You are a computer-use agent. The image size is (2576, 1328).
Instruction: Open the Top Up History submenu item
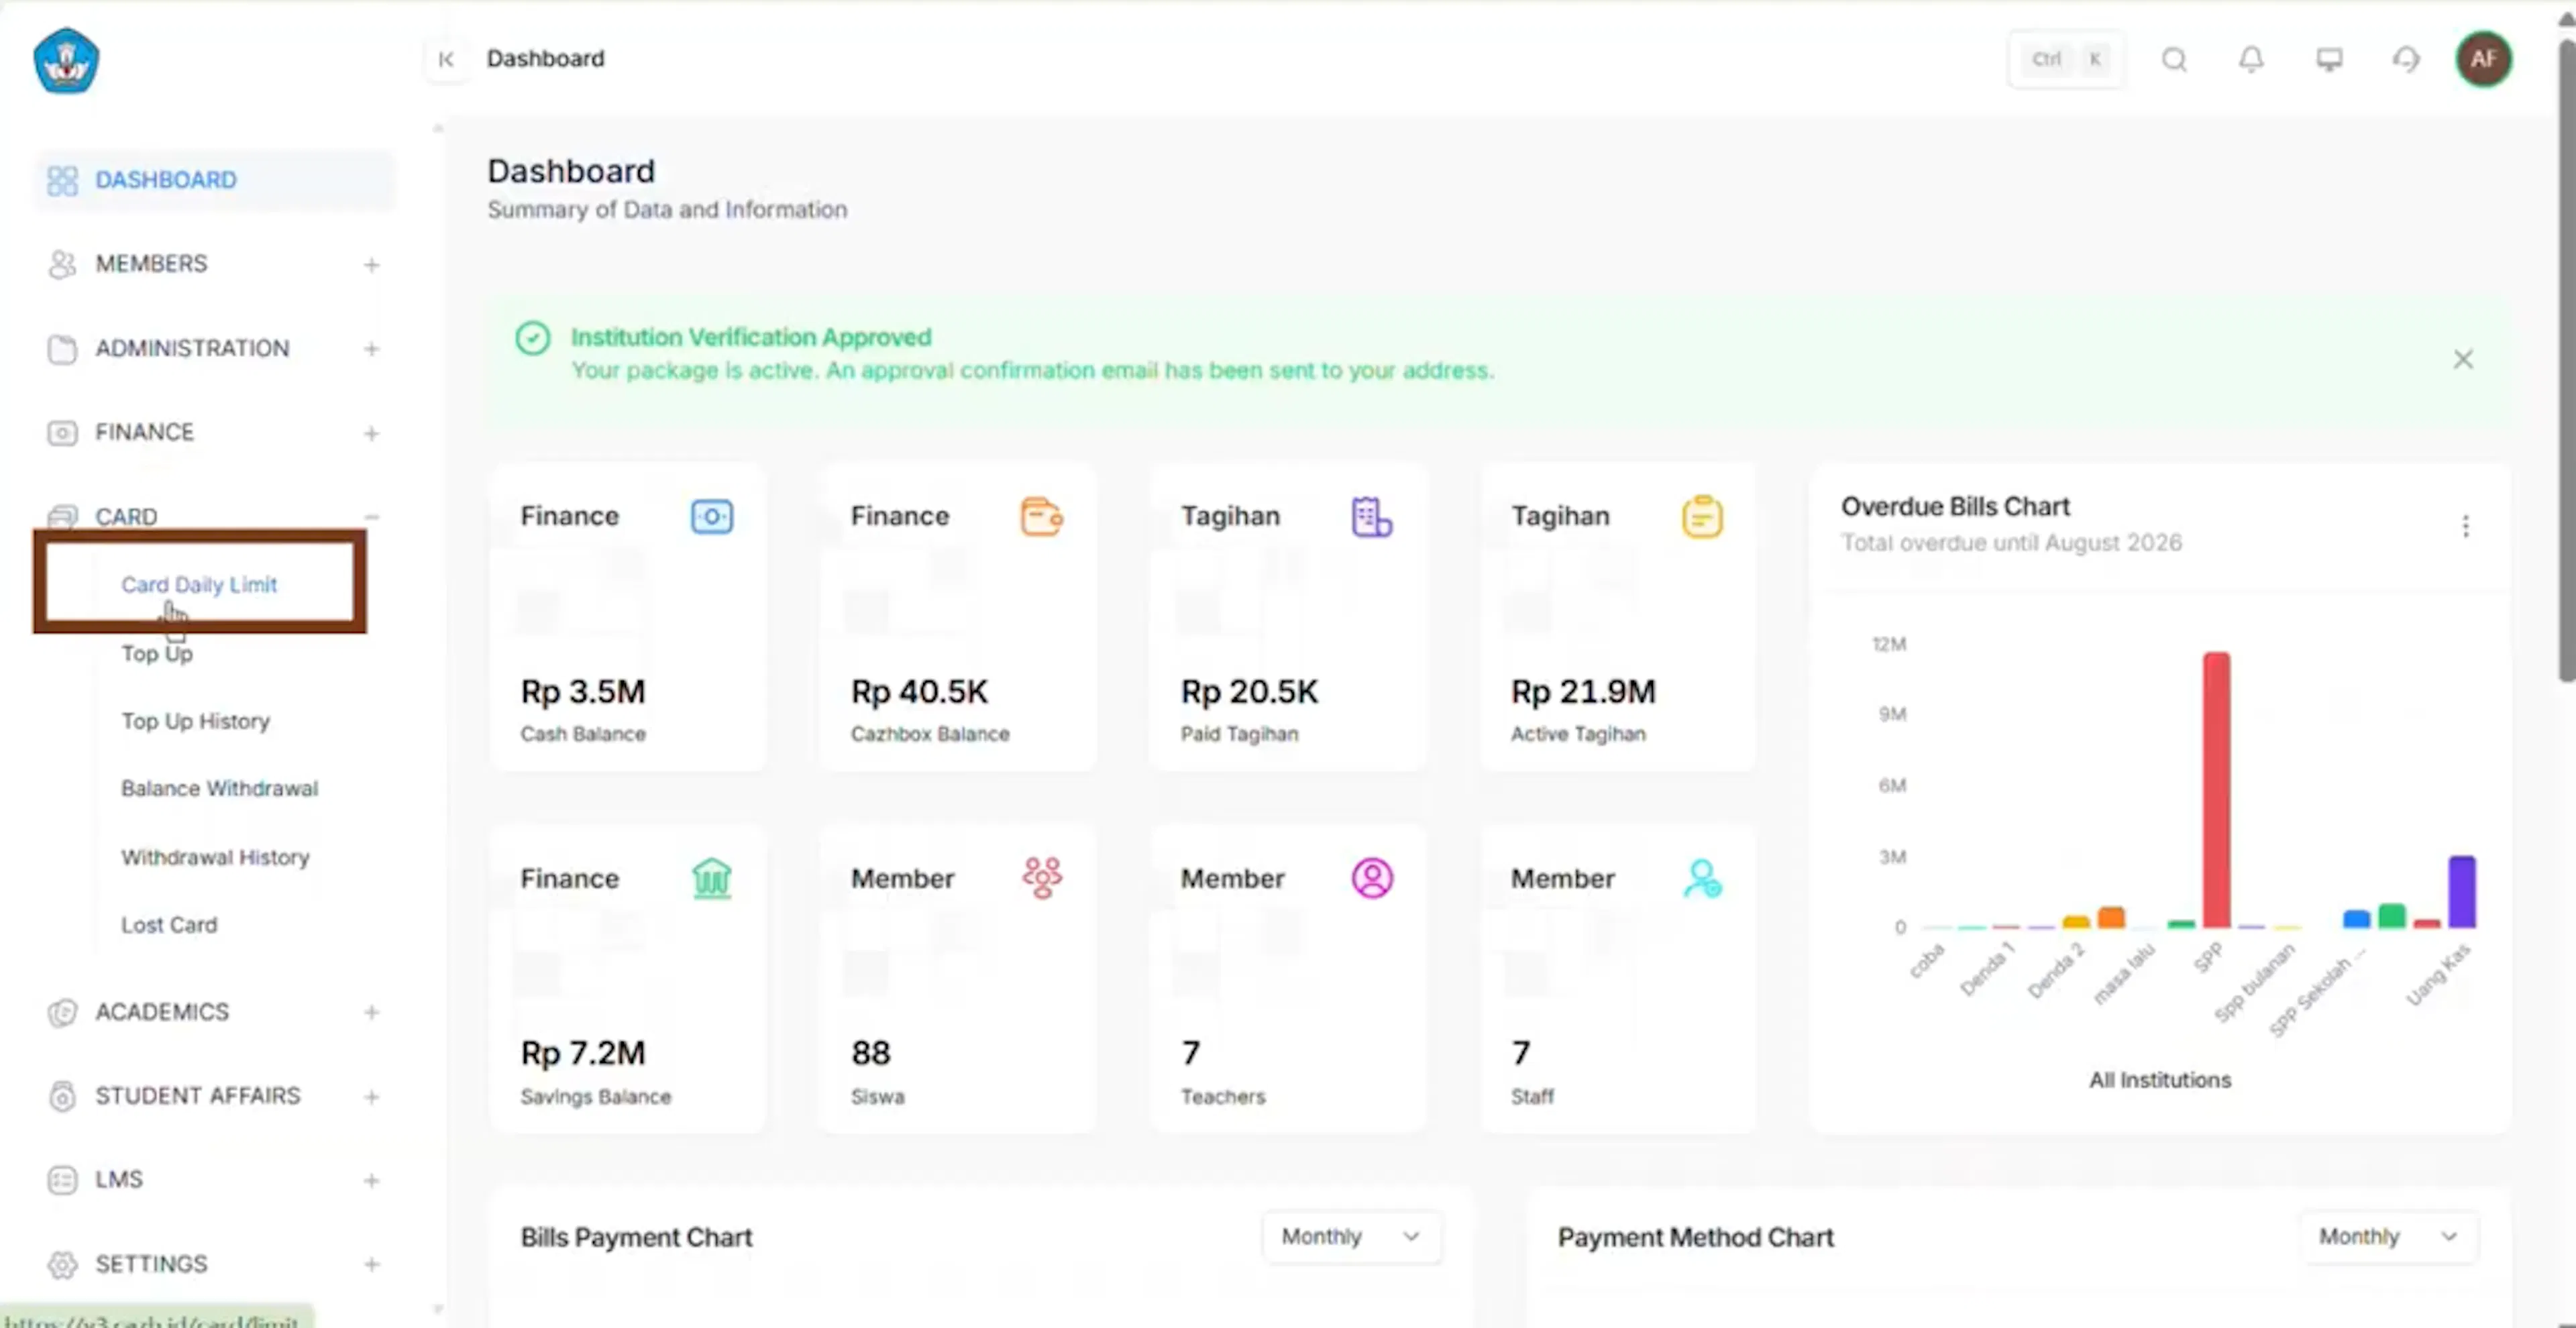196,721
